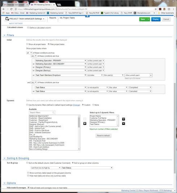Go to Reports breadcrumb
Image resolution: width=177 pixels, height=193 pixels.
click(x=53, y=18)
